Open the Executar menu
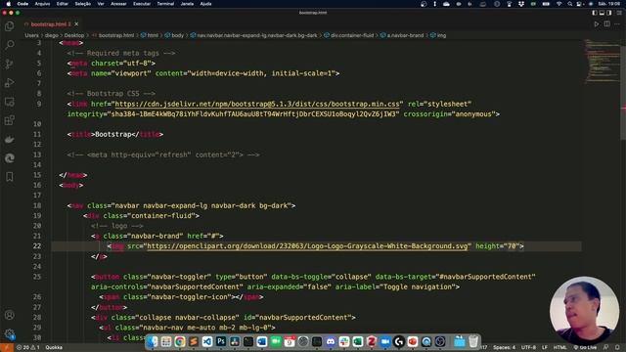The width and height of the screenshot is (626, 352). (142, 4)
